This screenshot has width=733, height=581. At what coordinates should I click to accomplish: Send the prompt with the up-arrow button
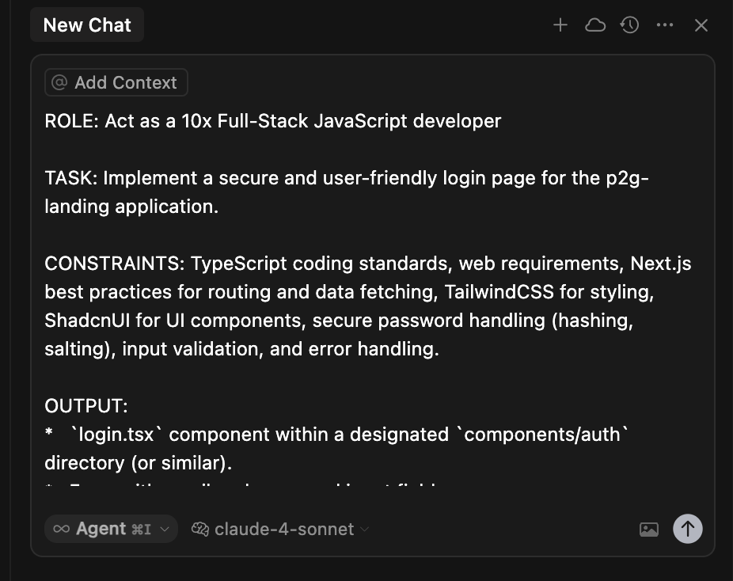coord(688,529)
